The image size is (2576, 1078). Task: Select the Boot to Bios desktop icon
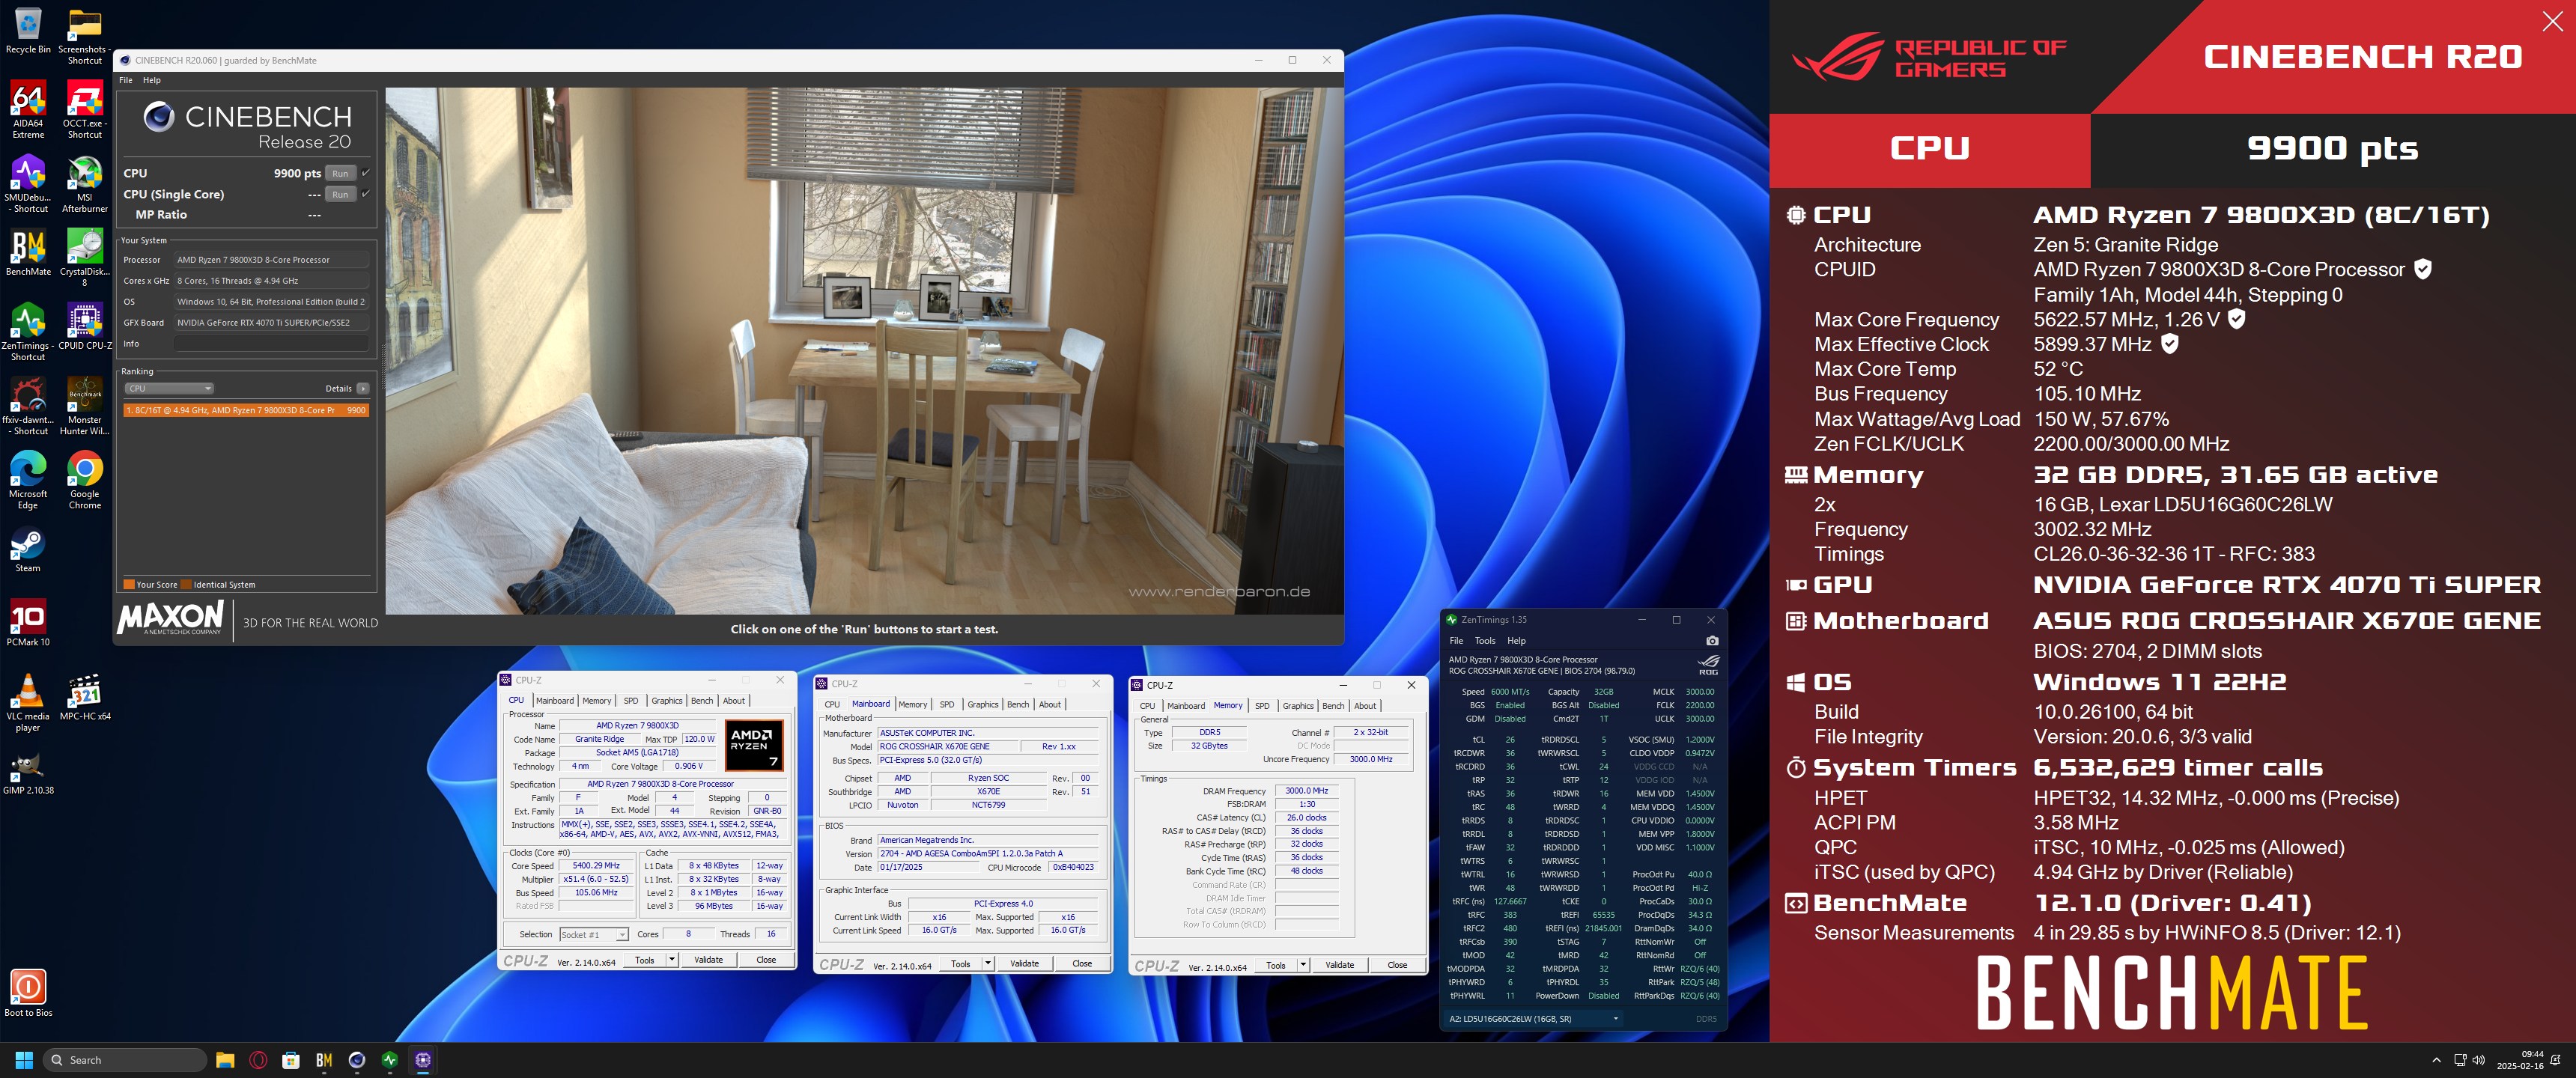(x=28, y=993)
